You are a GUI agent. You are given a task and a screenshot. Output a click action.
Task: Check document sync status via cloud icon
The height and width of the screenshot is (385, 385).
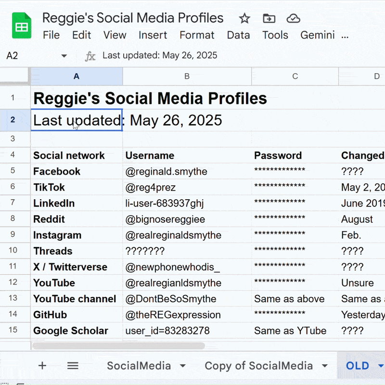coord(294,18)
